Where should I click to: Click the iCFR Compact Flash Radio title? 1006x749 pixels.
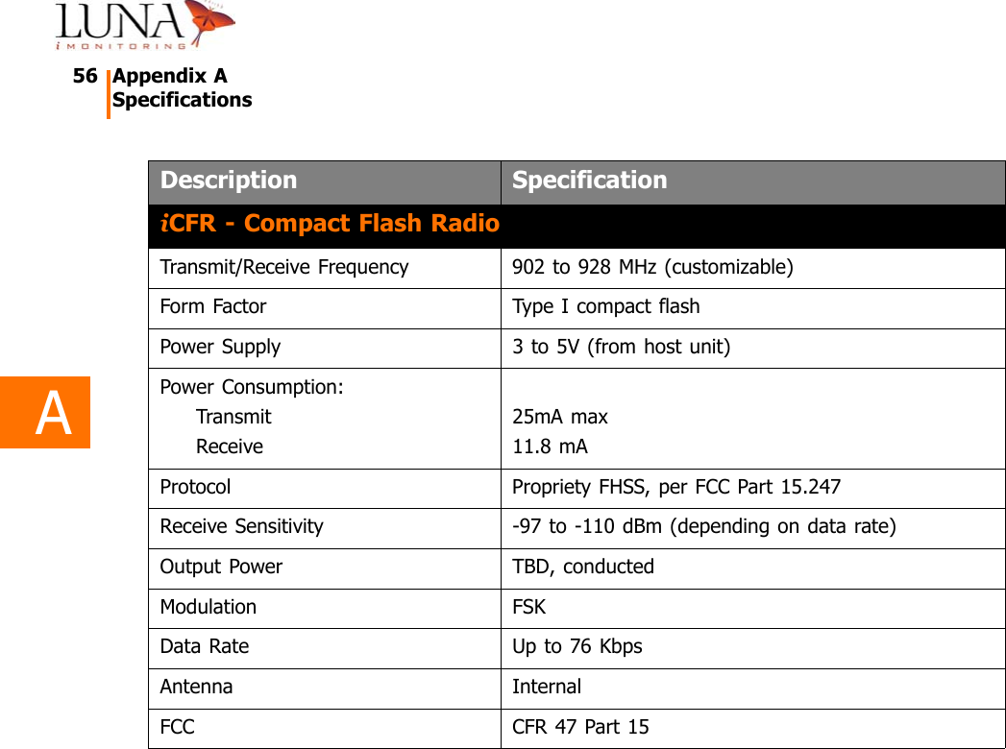(x=330, y=224)
